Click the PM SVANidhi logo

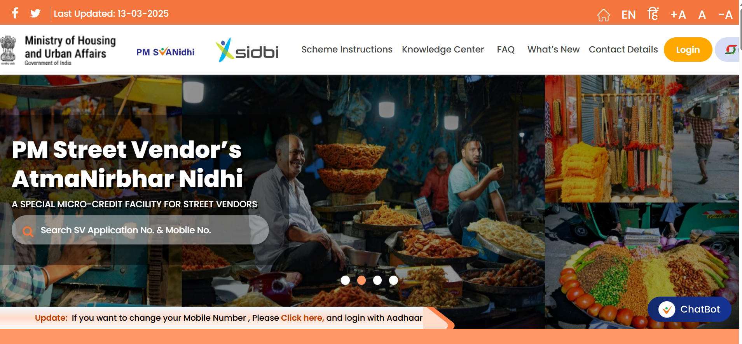point(165,52)
